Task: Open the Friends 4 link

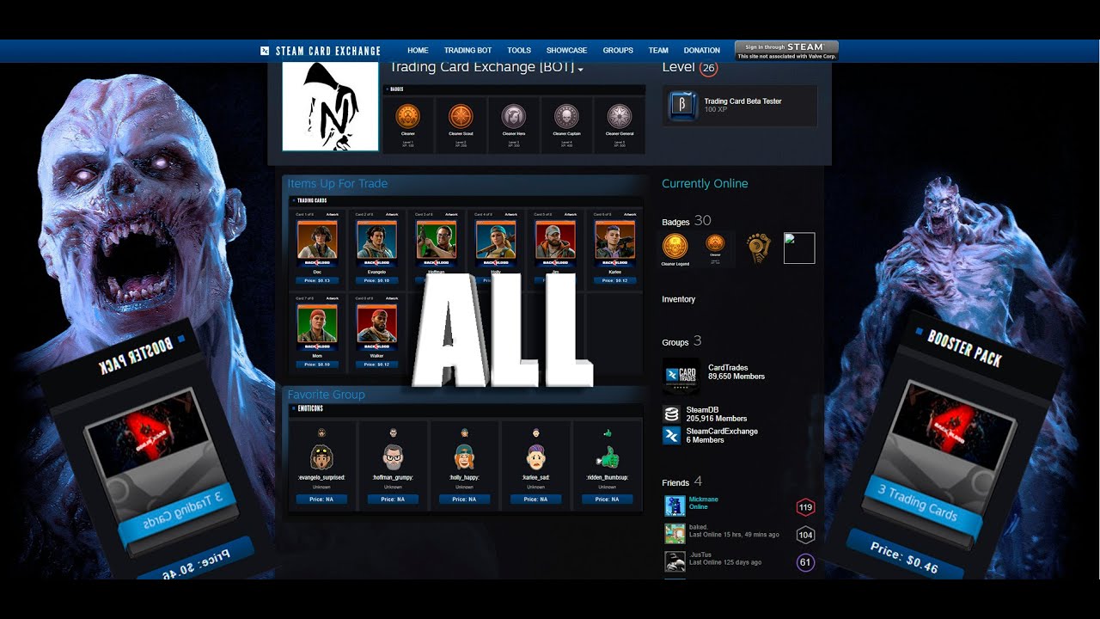Action: (681, 481)
